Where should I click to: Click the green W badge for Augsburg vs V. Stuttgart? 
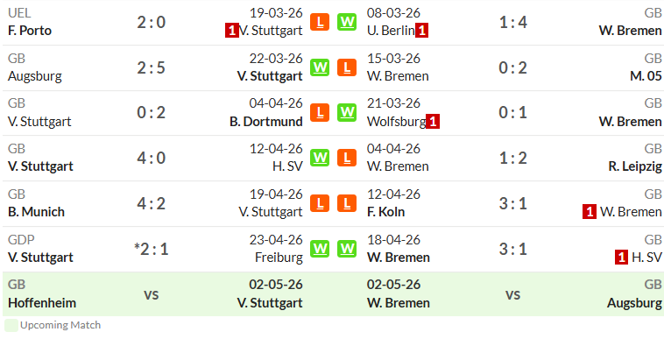[x=320, y=67]
